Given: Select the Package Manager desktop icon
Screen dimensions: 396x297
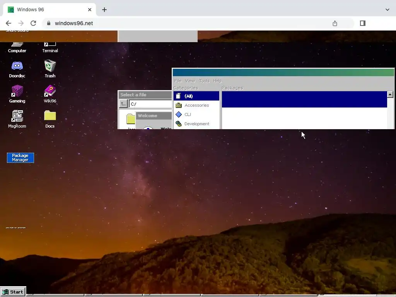Looking at the screenshot, I should 20,158.
